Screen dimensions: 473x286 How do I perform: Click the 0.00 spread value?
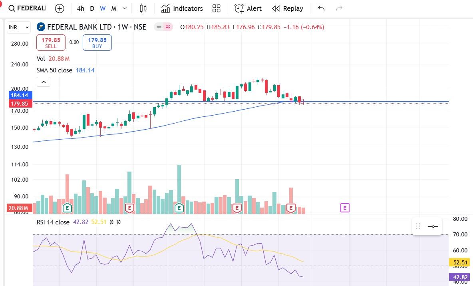pos(74,42)
